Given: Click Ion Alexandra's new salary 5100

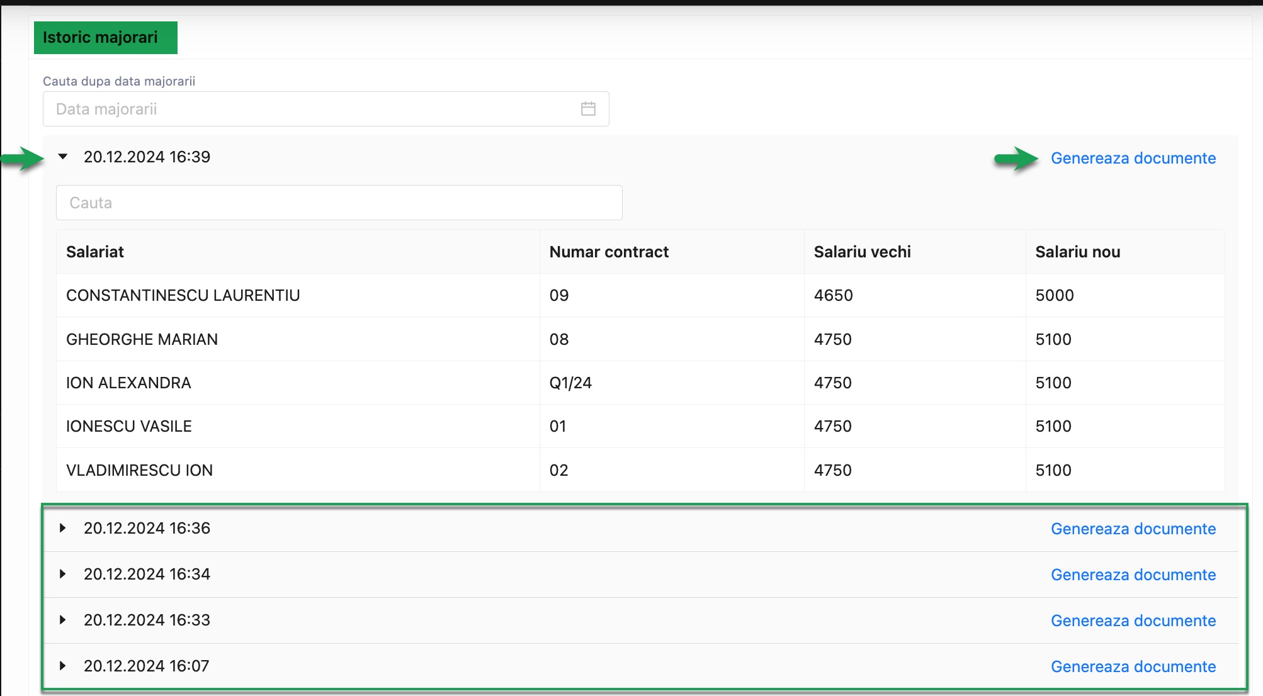Looking at the screenshot, I should [1053, 383].
